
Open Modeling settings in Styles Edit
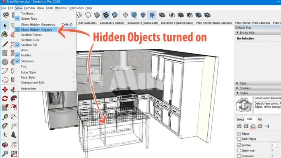267,126
